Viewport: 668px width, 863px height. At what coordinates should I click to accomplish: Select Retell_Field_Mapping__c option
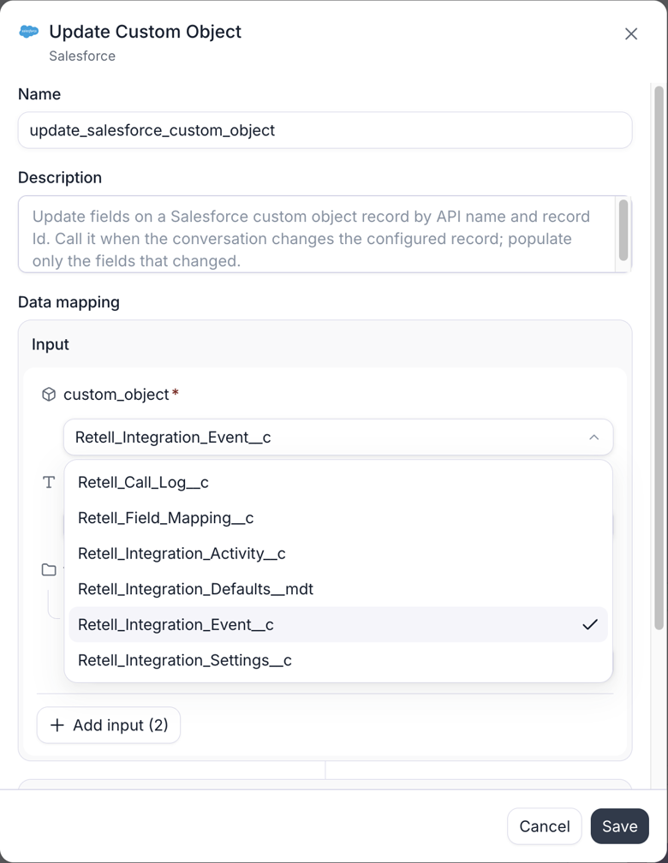[338, 518]
